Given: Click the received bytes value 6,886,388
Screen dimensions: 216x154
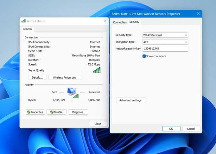Looking at the screenshot, I should [94, 100].
